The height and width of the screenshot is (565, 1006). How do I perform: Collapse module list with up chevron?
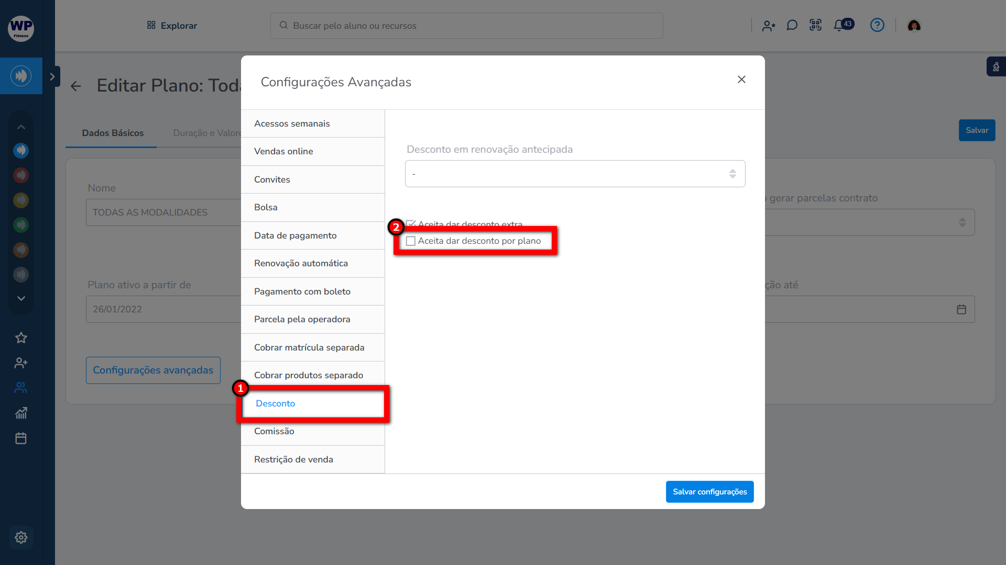[21, 127]
